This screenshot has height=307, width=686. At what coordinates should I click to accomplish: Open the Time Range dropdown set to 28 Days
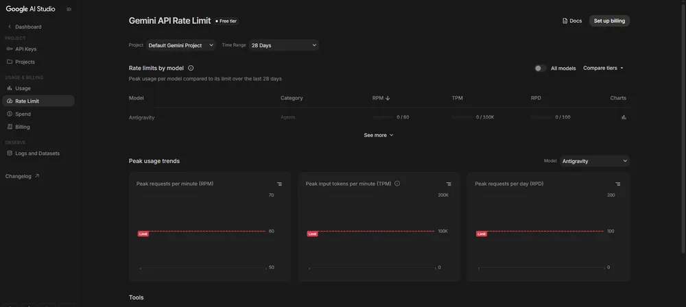[284, 45]
